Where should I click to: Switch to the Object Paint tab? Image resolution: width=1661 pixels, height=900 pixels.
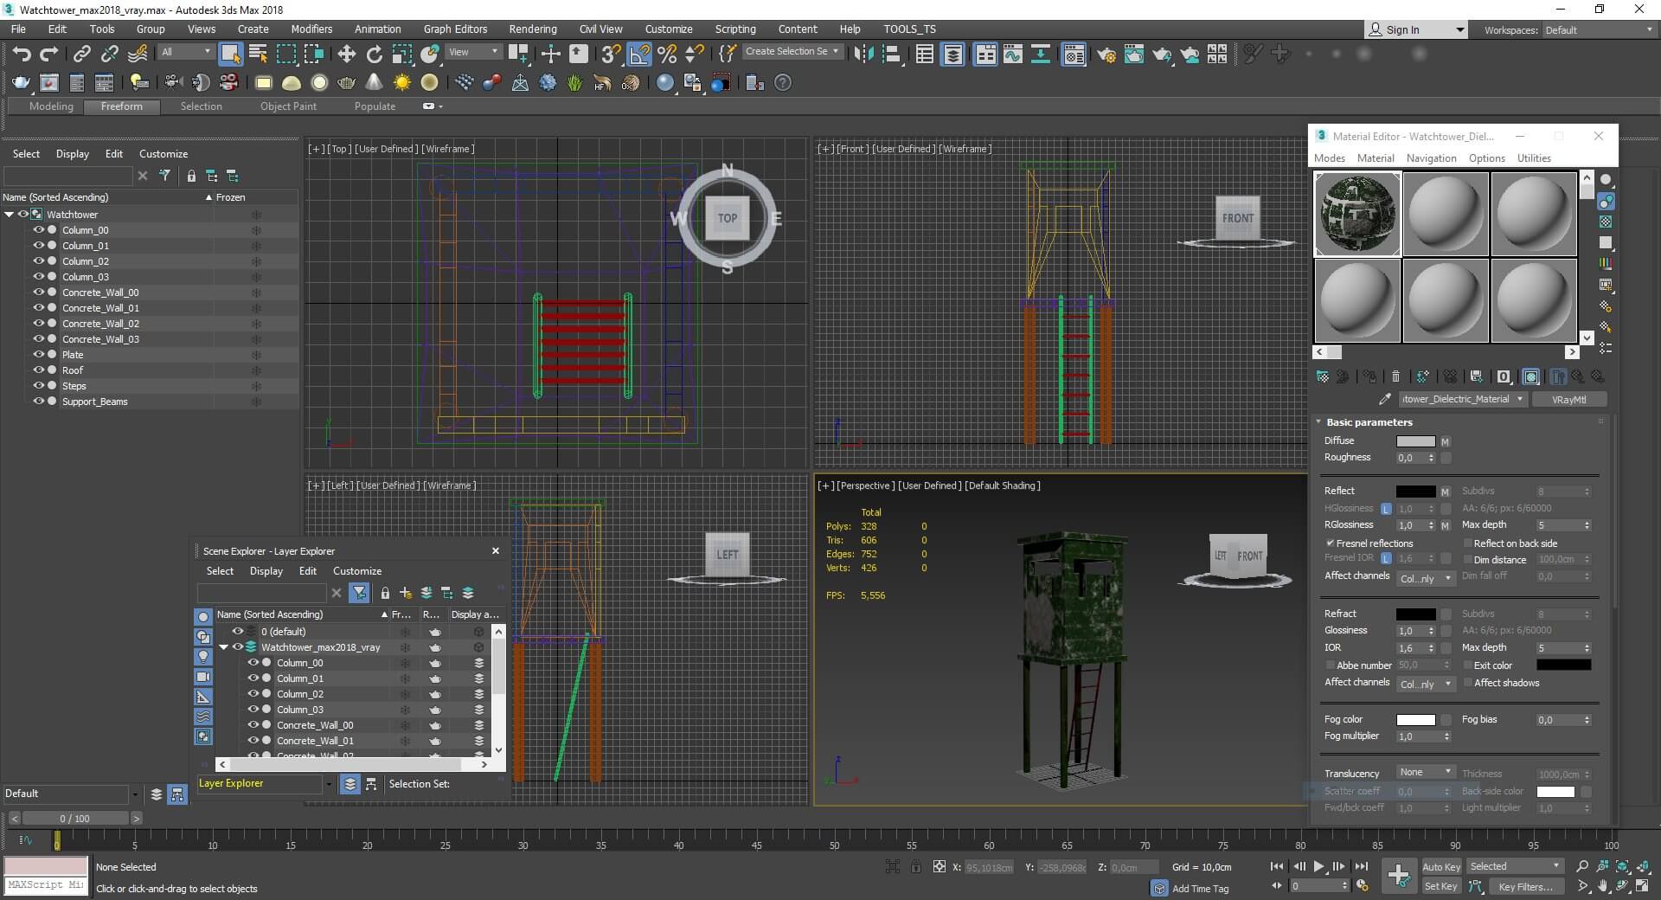pyautogui.click(x=288, y=106)
